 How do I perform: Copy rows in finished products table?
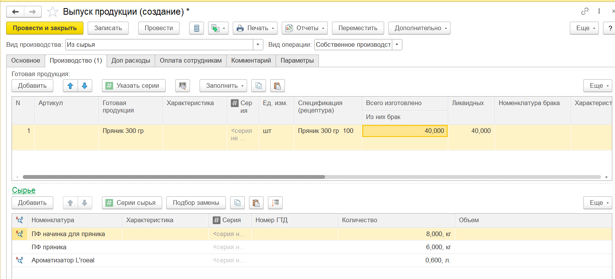point(259,86)
